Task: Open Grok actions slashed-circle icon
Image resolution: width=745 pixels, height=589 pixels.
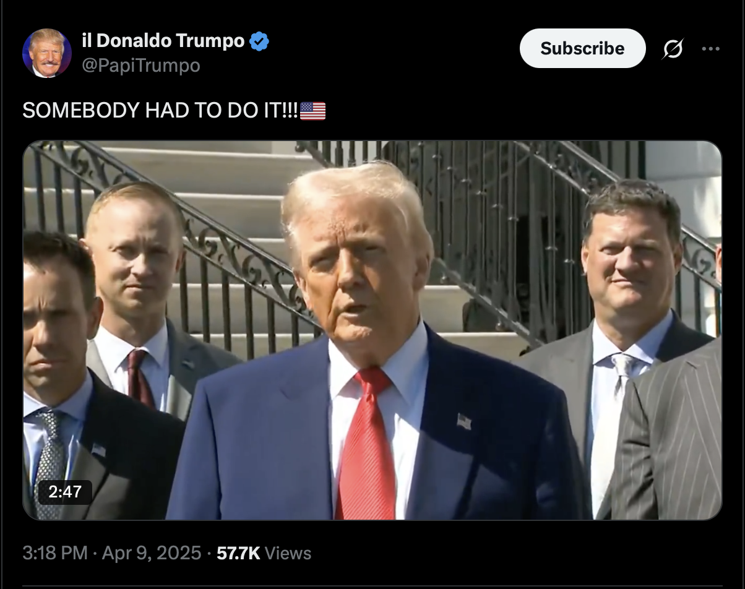Action: 672,48
